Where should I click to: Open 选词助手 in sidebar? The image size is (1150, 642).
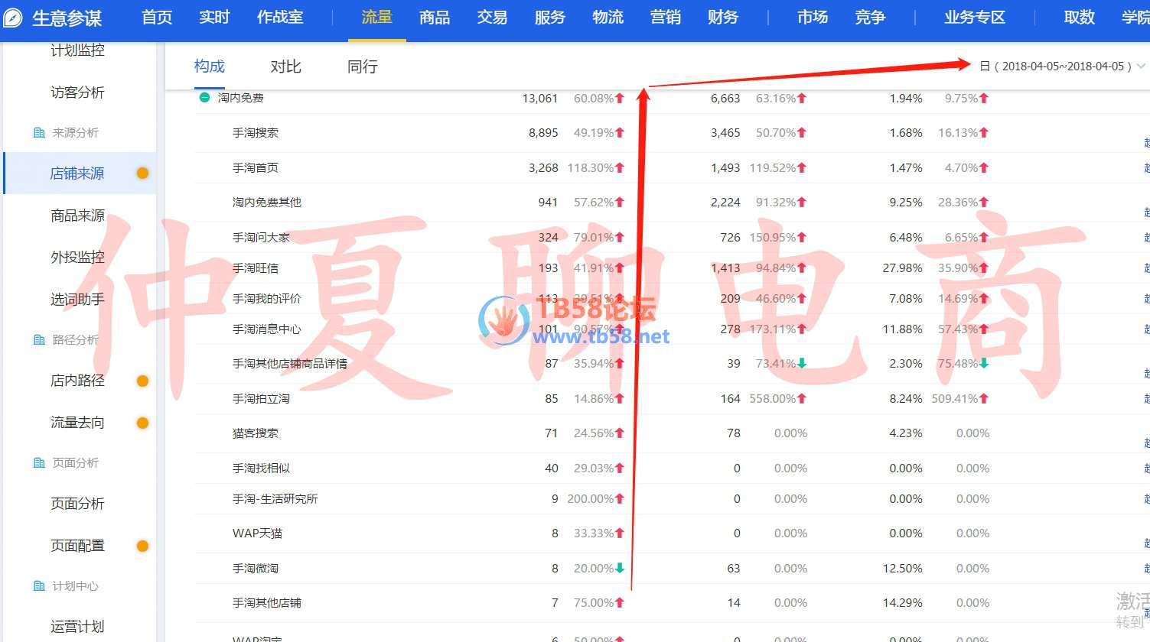click(x=77, y=299)
